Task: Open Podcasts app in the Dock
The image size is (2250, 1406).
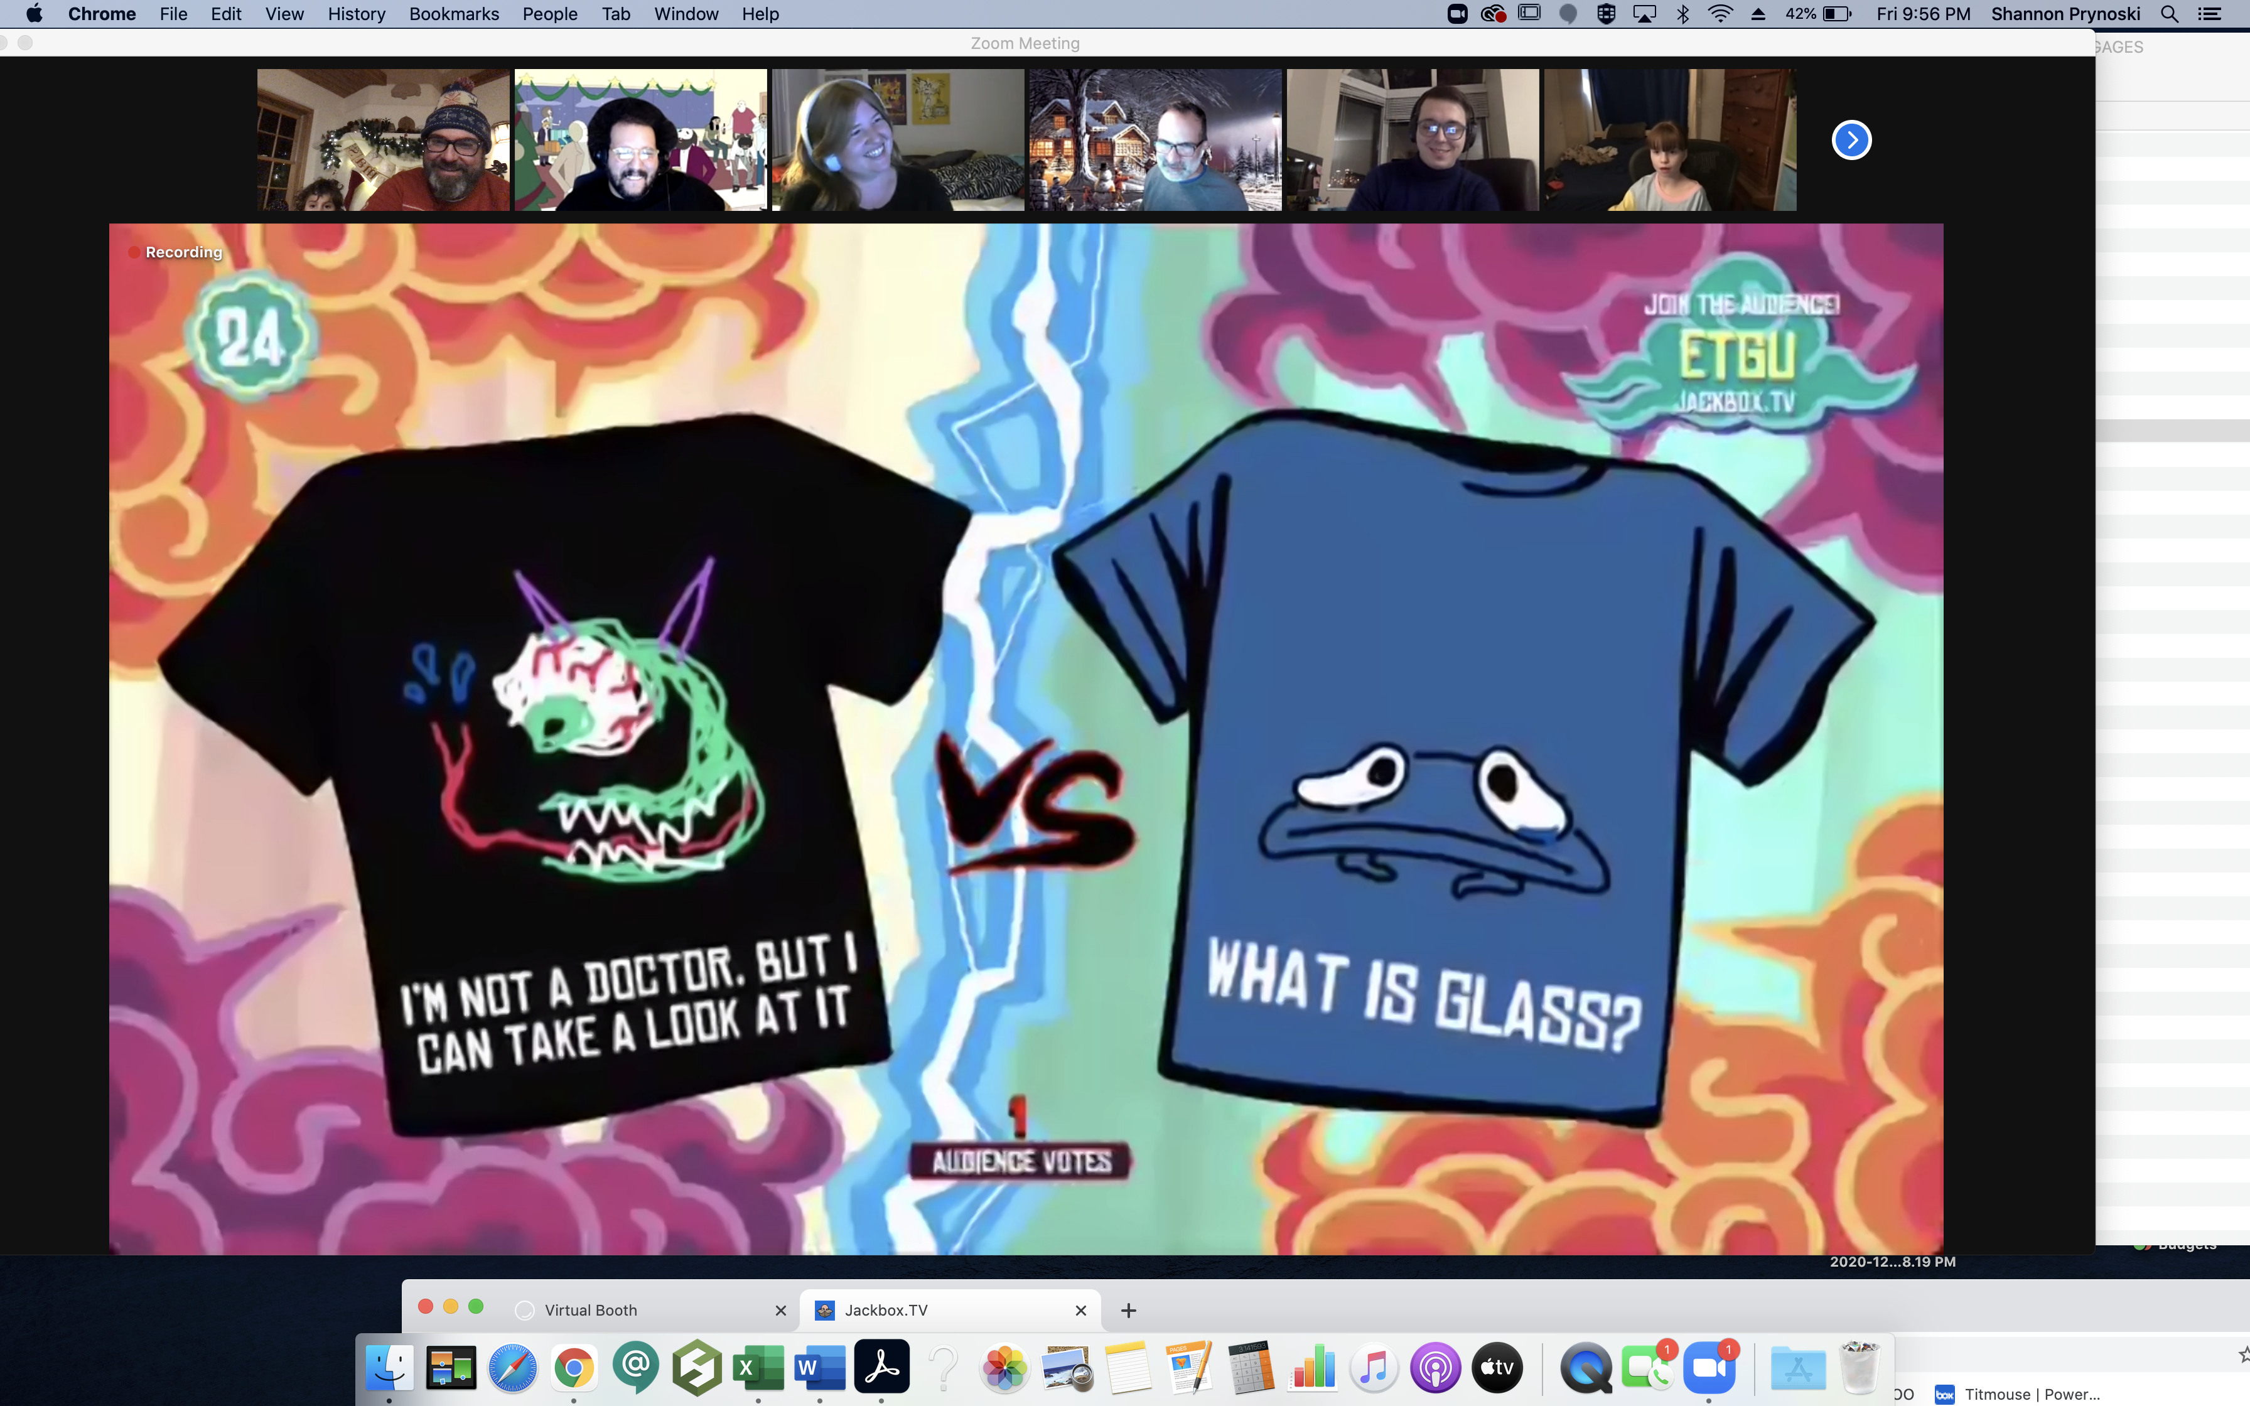Action: pos(1435,1368)
